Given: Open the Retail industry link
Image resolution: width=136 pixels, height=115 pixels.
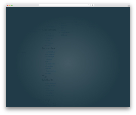Looking at the screenshot, I should pos(48,73).
